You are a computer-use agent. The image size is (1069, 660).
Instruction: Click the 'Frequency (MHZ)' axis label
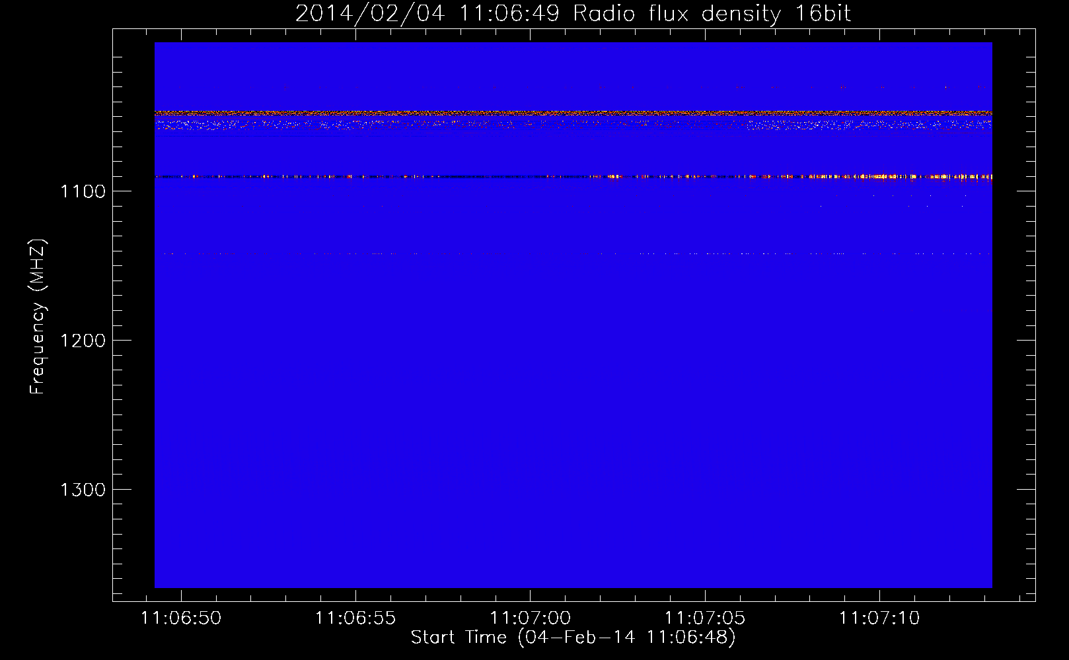(x=38, y=317)
